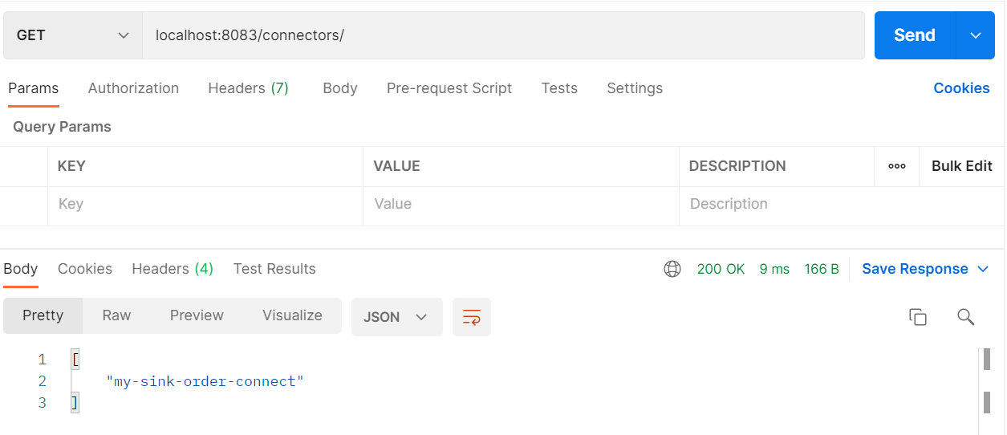The width and height of the screenshot is (1007, 435).
Task: Open response search with the magnifier icon
Action: [x=966, y=317]
